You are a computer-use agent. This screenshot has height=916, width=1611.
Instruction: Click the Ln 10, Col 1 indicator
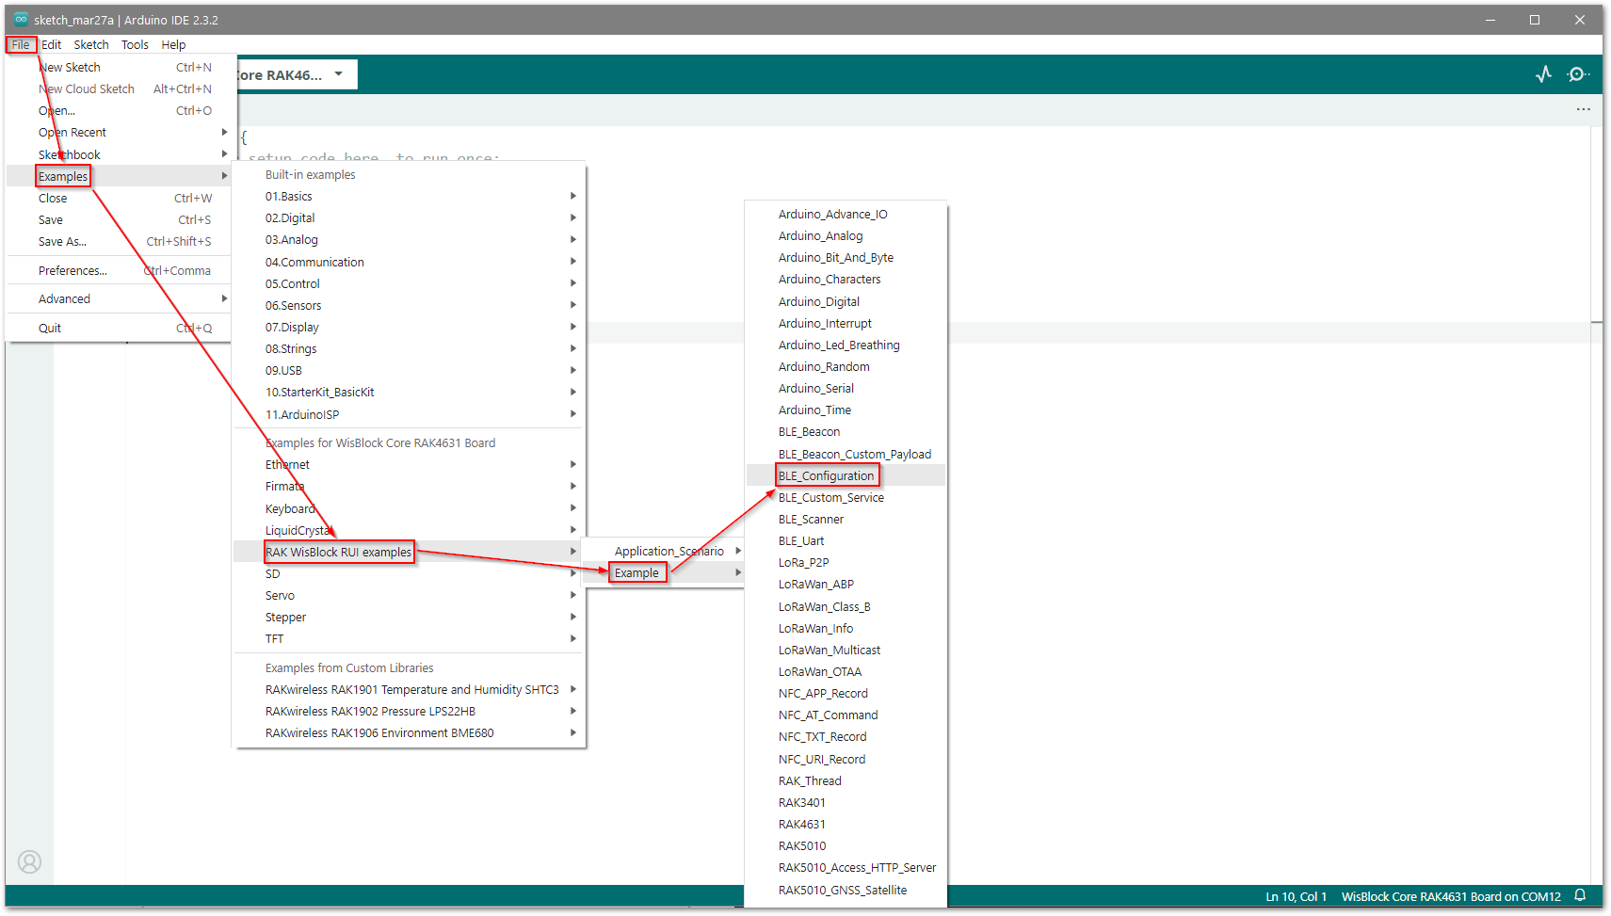point(1296,896)
